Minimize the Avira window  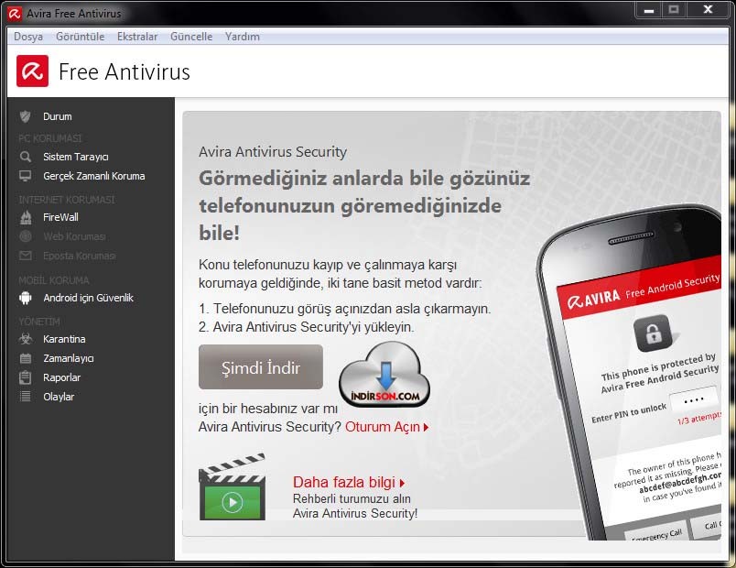click(x=649, y=10)
